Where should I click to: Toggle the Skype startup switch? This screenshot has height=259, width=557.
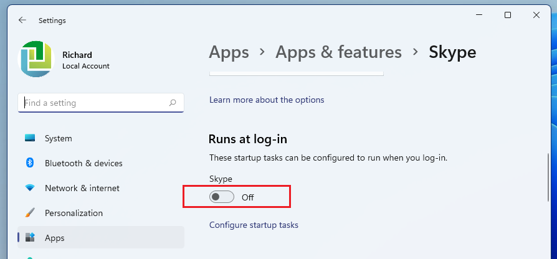point(222,197)
